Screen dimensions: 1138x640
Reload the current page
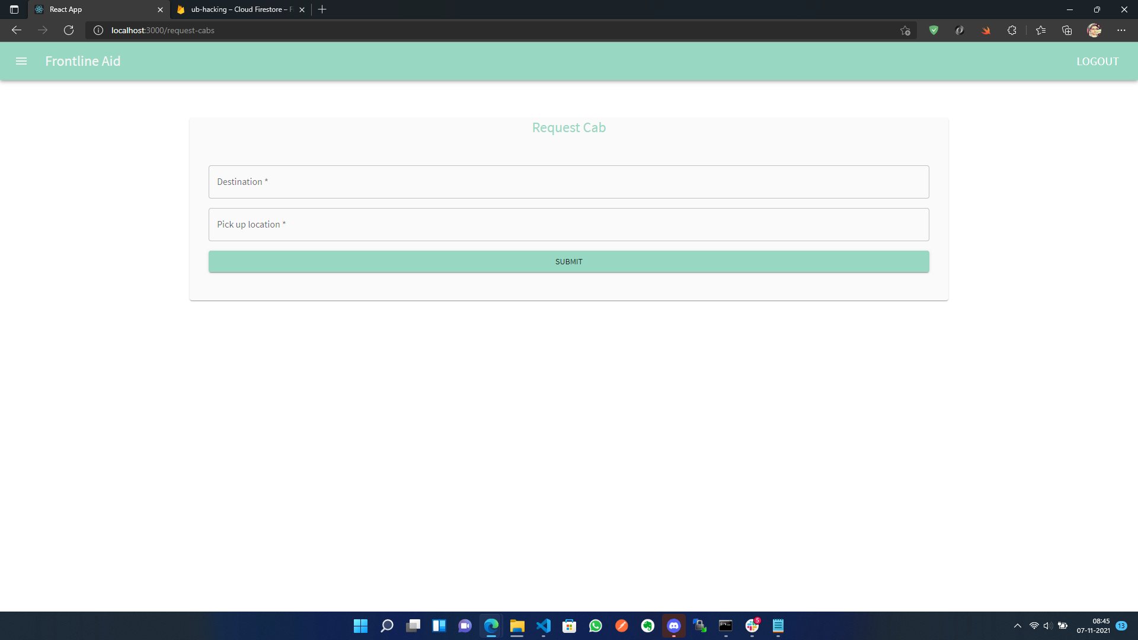coord(69,30)
